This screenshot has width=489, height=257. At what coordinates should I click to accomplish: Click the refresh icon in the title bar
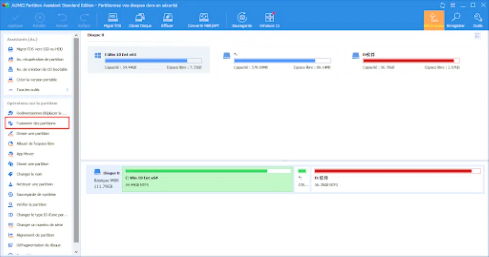coord(443,5)
